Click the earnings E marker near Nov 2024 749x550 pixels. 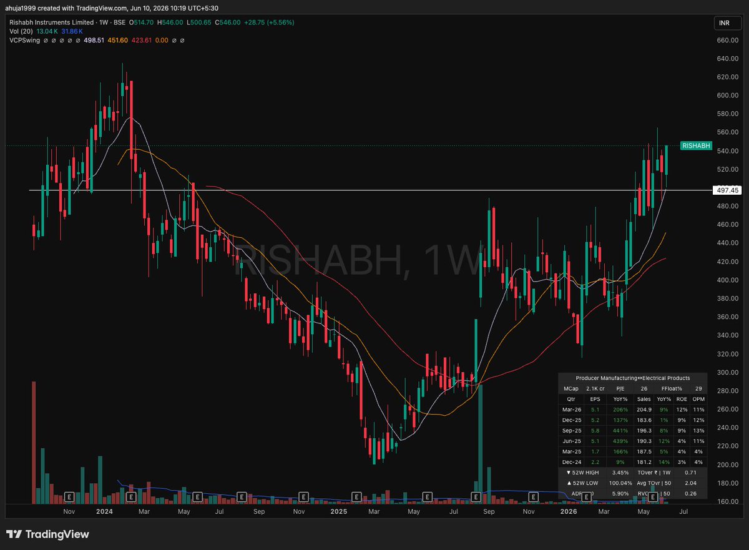click(302, 497)
